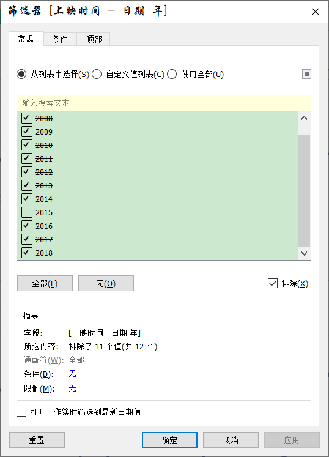The width and height of the screenshot is (329, 457).
Task: Click the year list scroll-up arrow
Action: point(304,118)
